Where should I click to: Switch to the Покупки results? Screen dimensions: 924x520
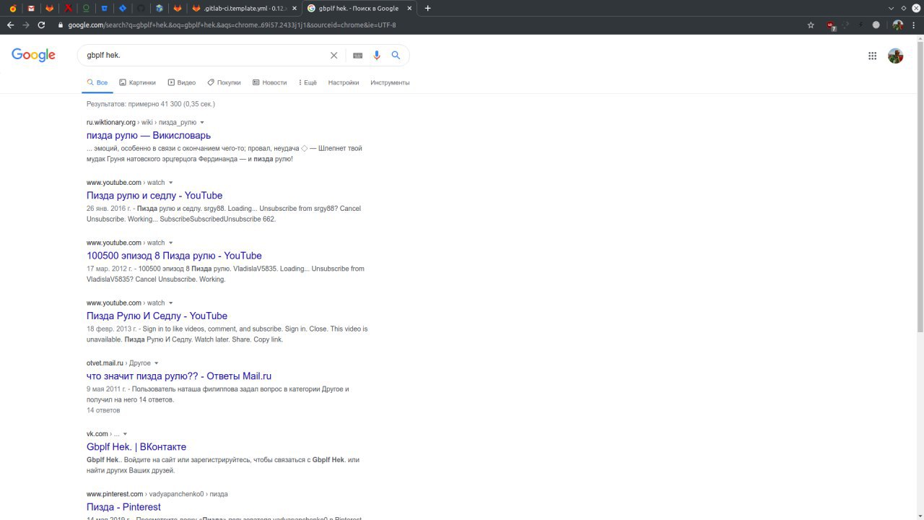click(x=224, y=82)
